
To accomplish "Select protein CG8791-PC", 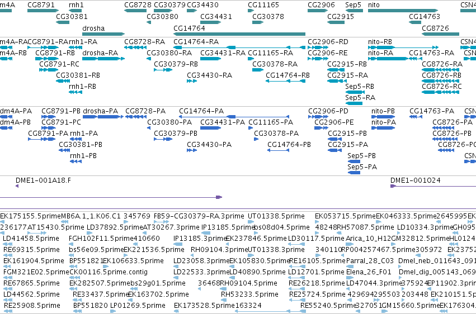I will pos(62,122).
